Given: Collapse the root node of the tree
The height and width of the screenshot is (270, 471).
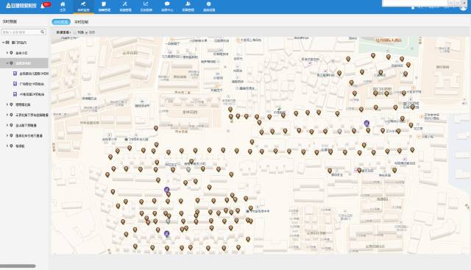Looking at the screenshot, I should coord(3,43).
